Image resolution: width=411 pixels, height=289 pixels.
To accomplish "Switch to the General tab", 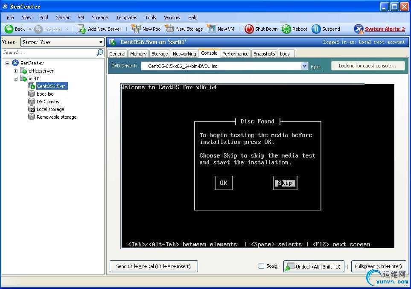I will pyautogui.click(x=117, y=54).
